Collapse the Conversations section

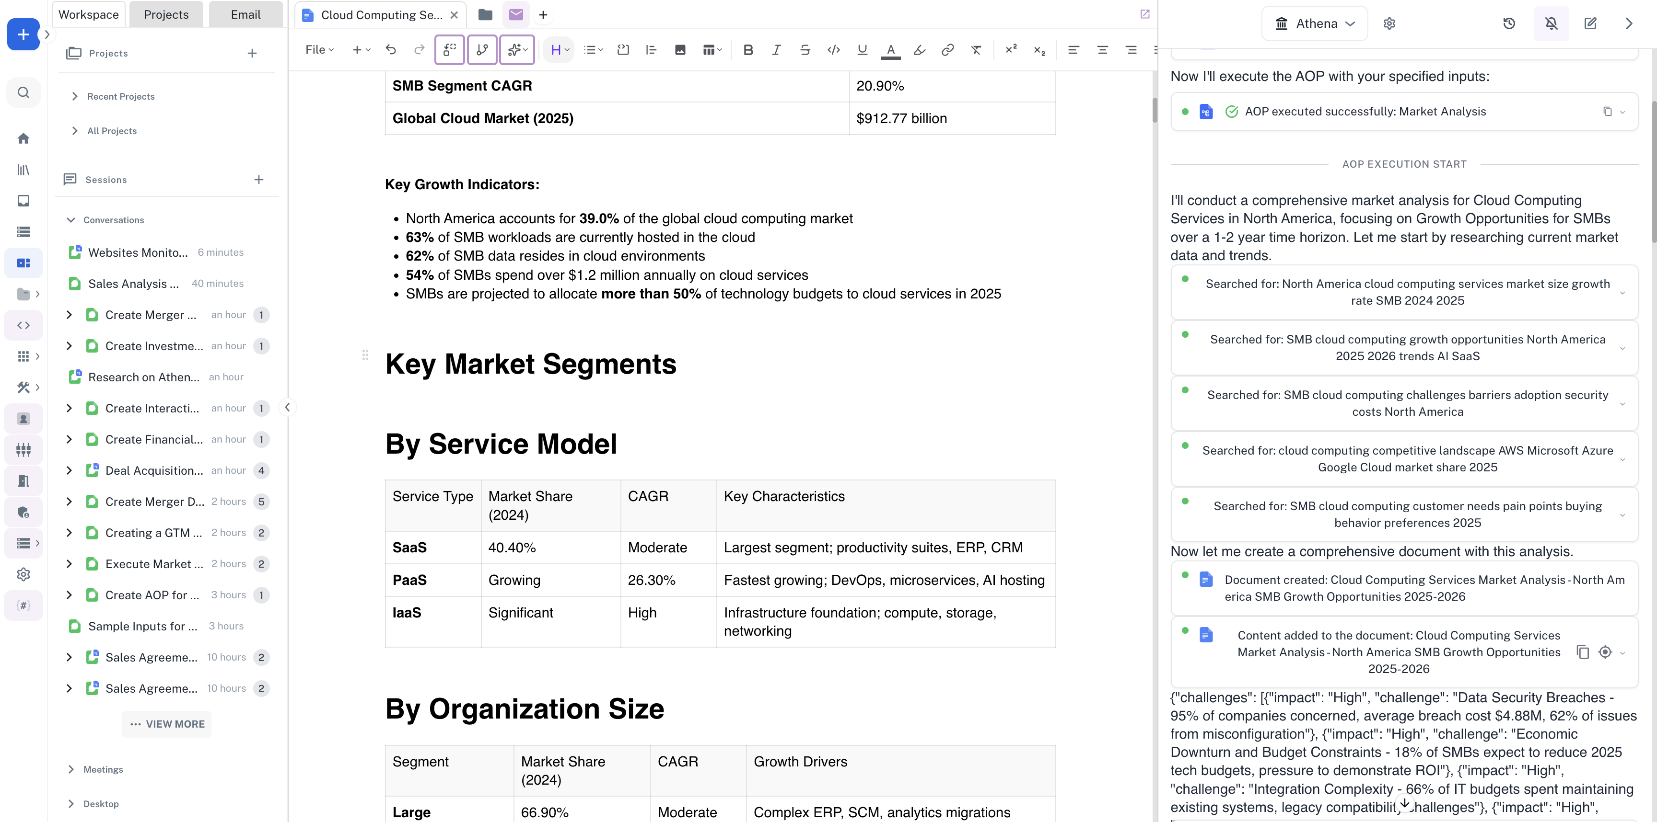coord(71,220)
